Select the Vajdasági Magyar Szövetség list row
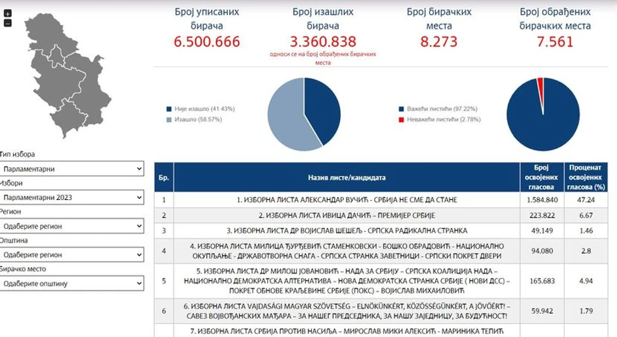This screenshot has width=617, height=337. 381,311
